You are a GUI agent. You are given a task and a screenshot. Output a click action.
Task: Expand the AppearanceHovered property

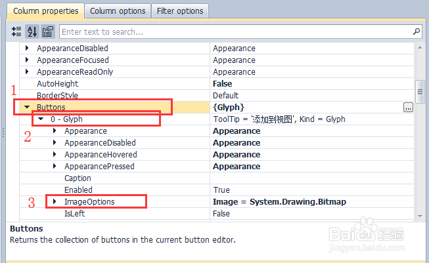pyautogui.click(x=55, y=154)
